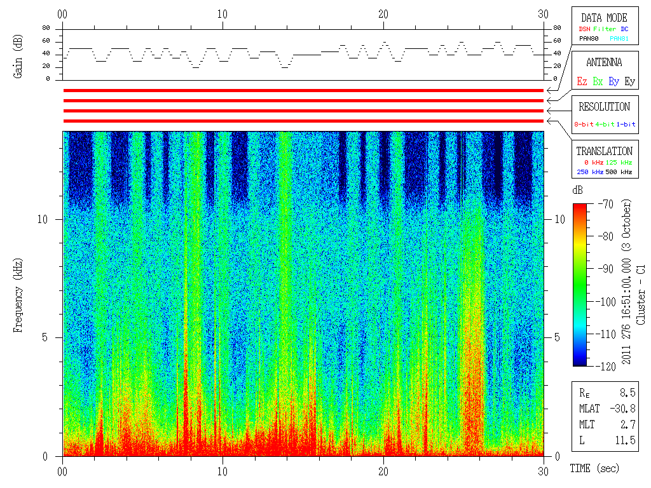Click the MLT value 2.7
The height and width of the screenshot is (488, 651).
pos(627,424)
